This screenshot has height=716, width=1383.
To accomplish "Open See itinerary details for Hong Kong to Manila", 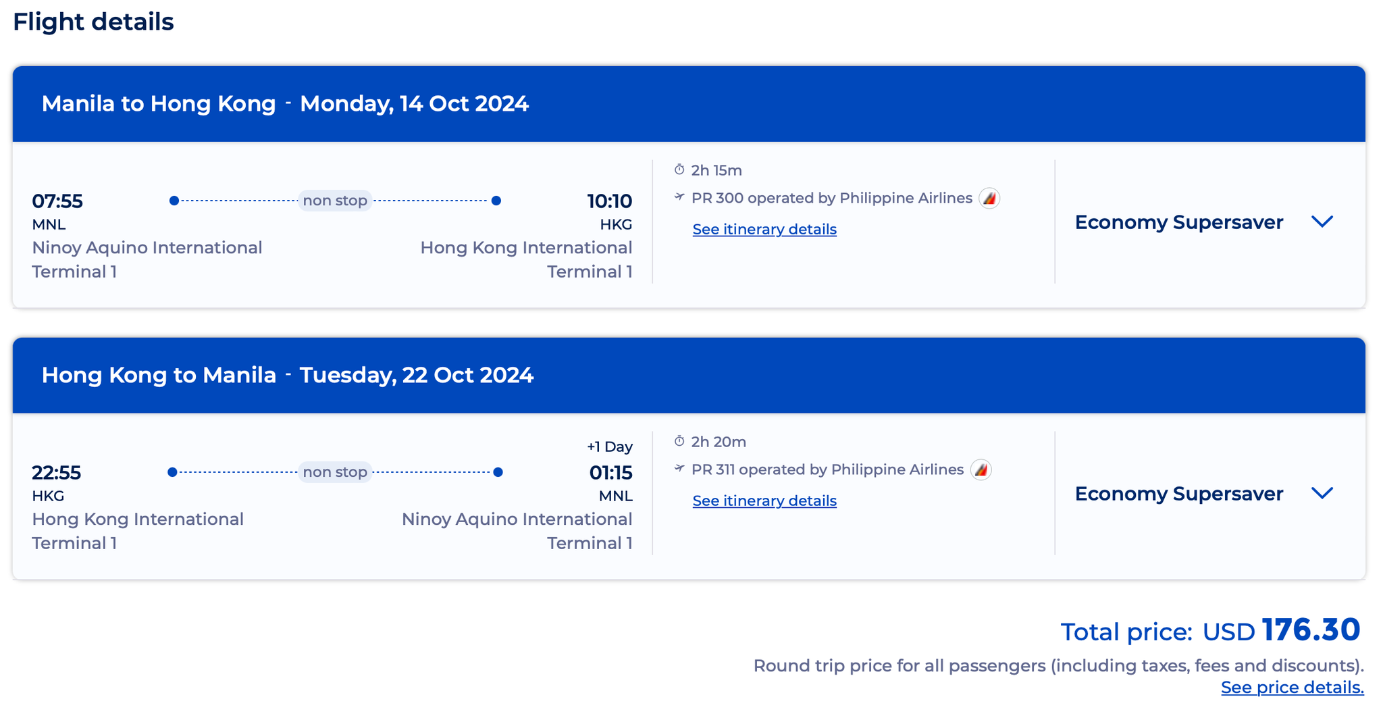I will coord(764,501).
